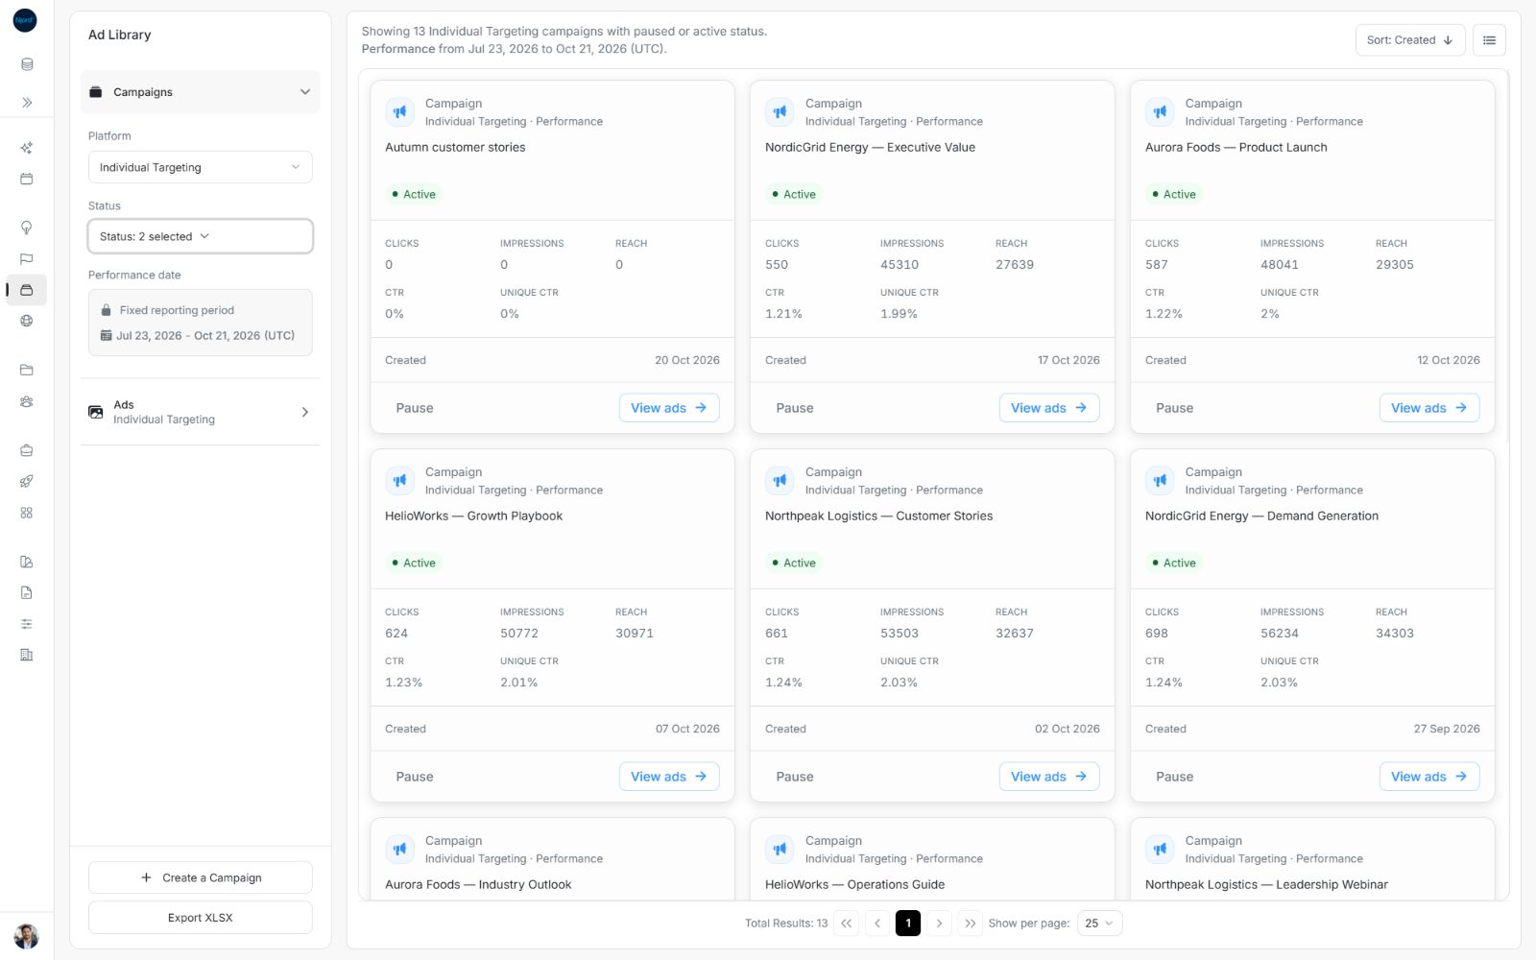Go to page 1 in pagination

point(908,924)
